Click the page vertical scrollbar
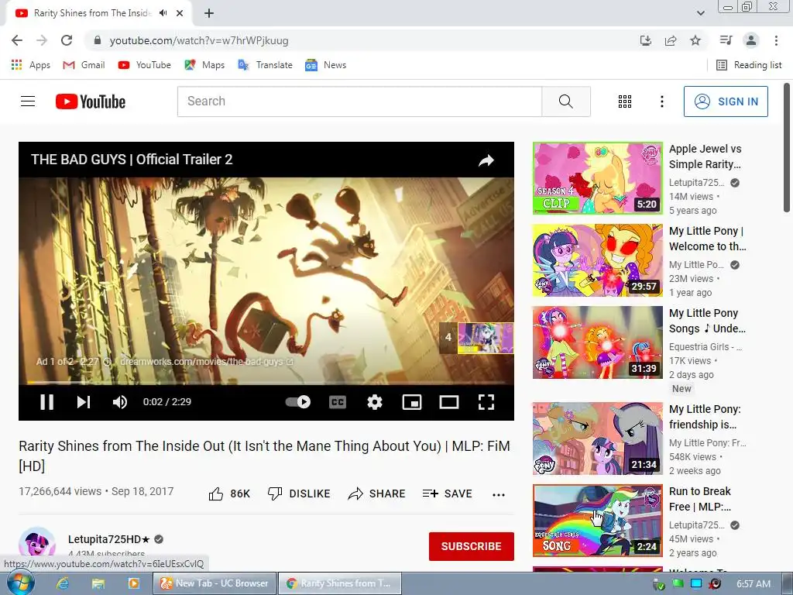 (x=787, y=148)
